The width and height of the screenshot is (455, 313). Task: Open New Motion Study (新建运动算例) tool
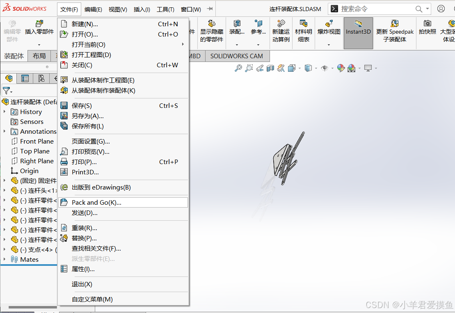pos(281,23)
